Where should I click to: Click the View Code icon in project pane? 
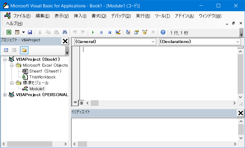[x=6, y=50]
